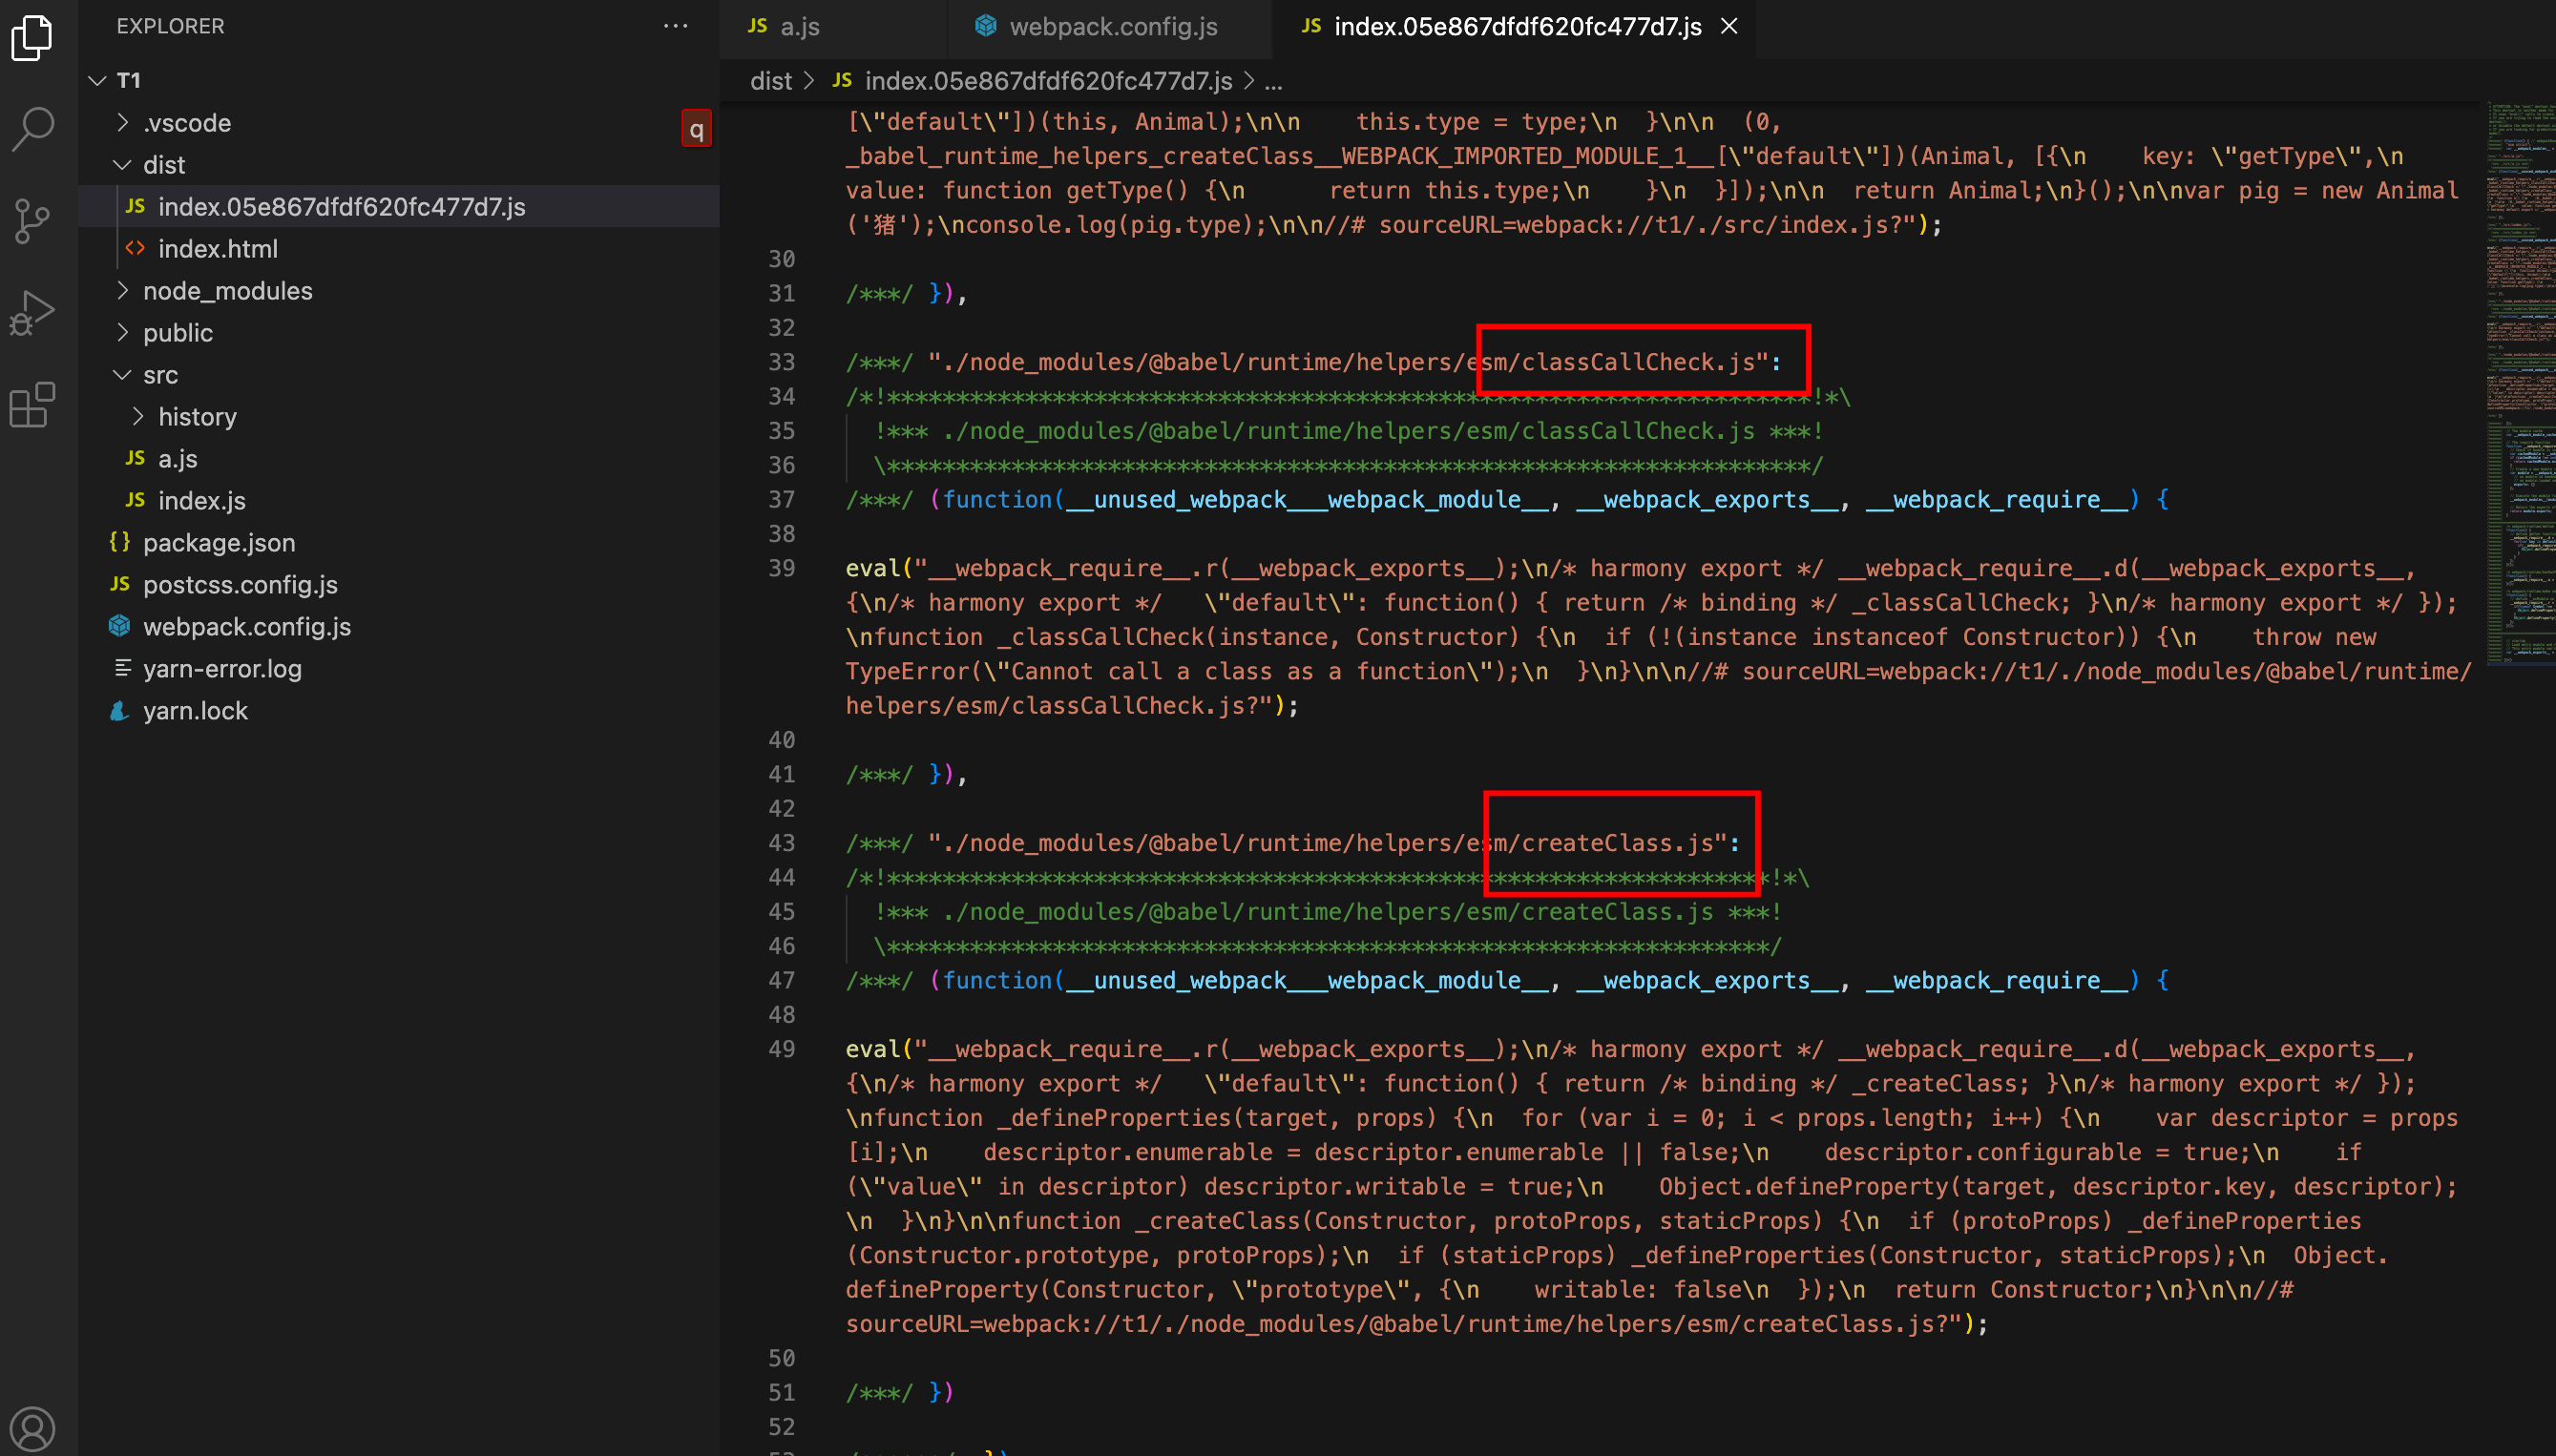Switch to the webpack.config.js editor tab
The width and height of the screenshot is (2556, 1456).
click(x=1108, y=27)
